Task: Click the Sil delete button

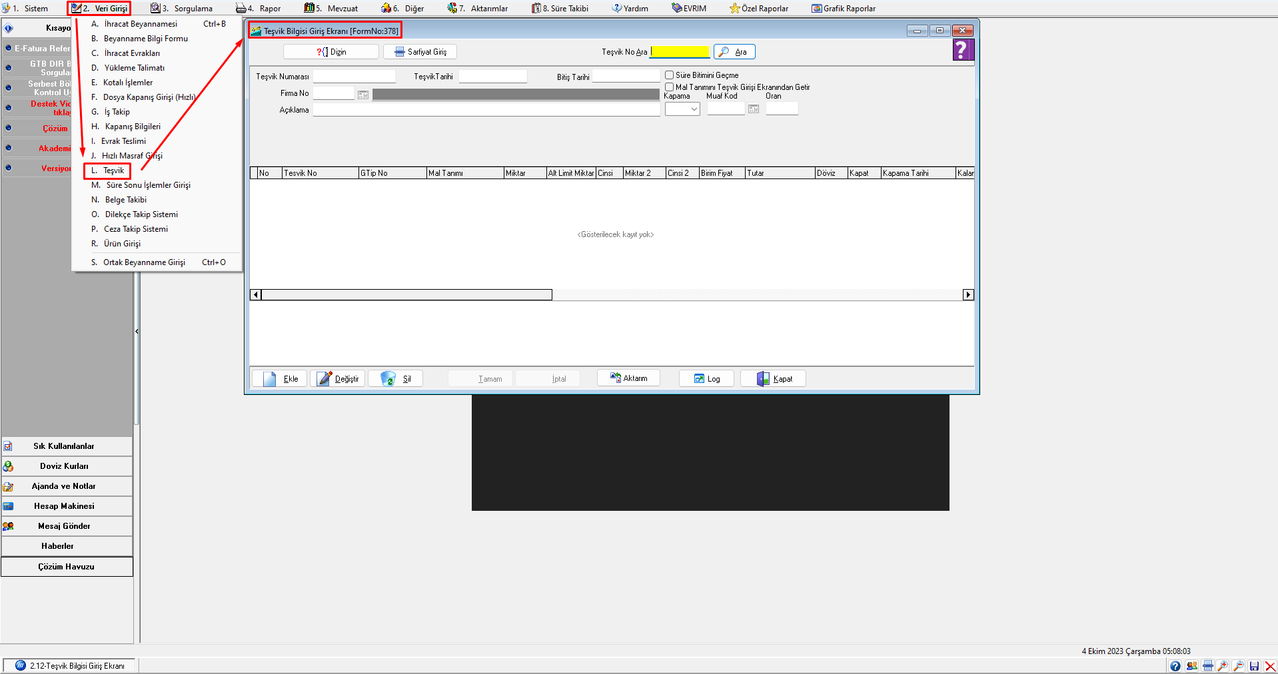Action: coord(396,379)
